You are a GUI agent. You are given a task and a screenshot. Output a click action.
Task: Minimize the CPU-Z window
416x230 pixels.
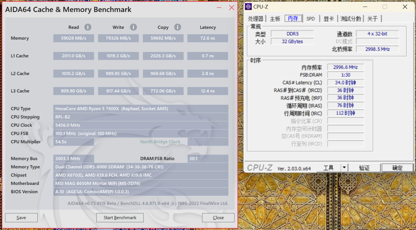click(366, 7)
